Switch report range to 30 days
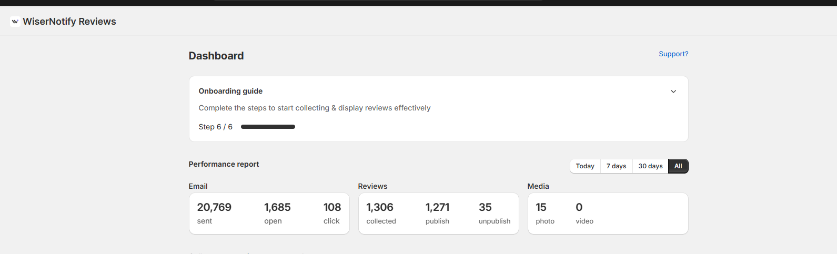The height and width of the screenshot is (254, 837). point(650,166)
